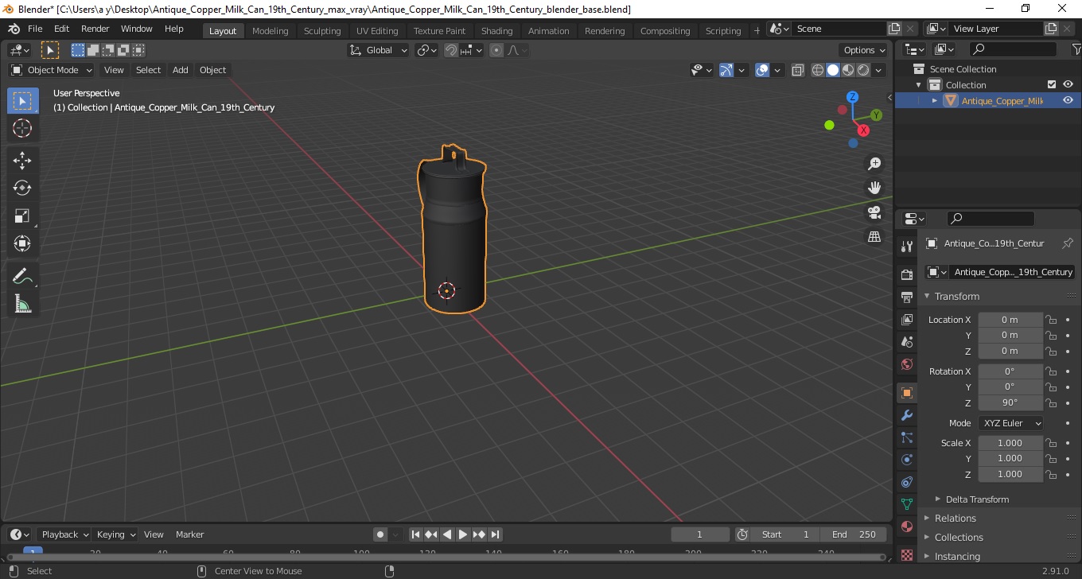Toggle show overlays button
The width and height of the screenshot is (1082, 579).
[x=762, y=70]
